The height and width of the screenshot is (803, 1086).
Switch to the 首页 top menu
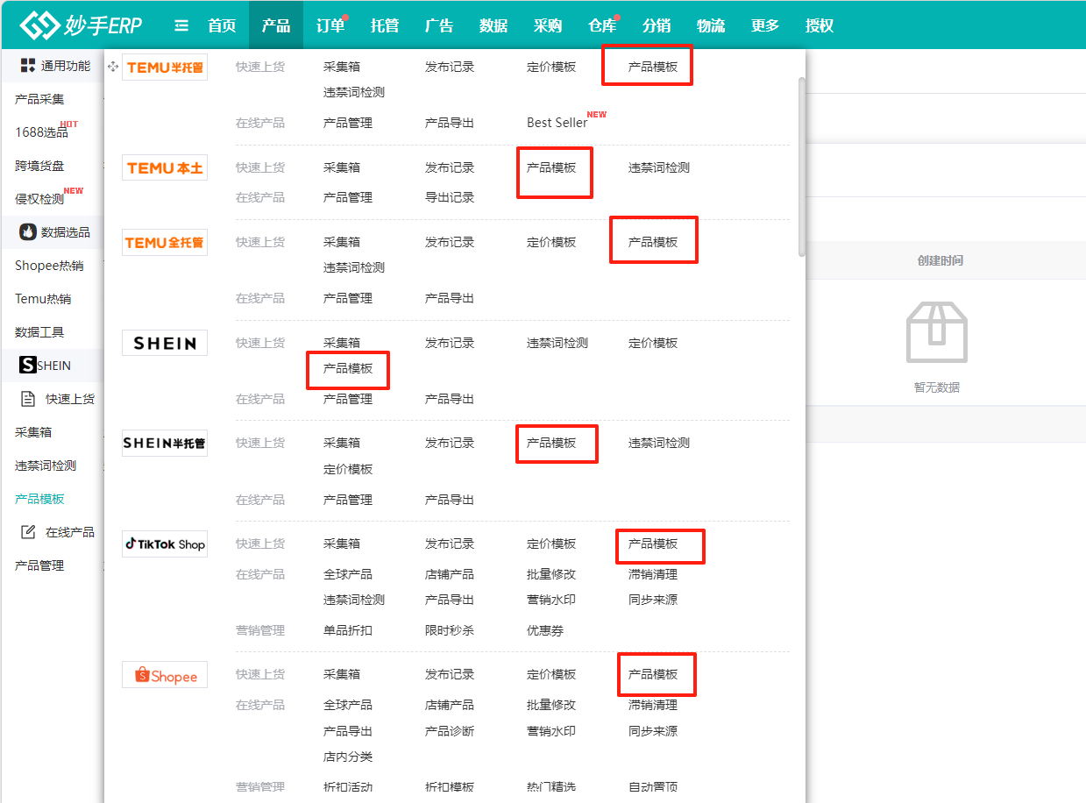(222, 25)
